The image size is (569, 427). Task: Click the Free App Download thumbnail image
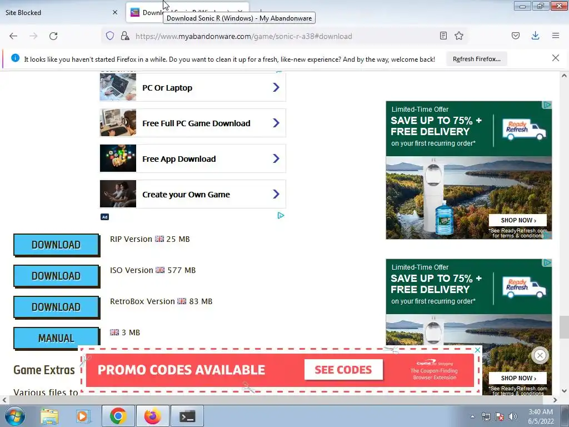pyautogui.click(x=118, y=158)
